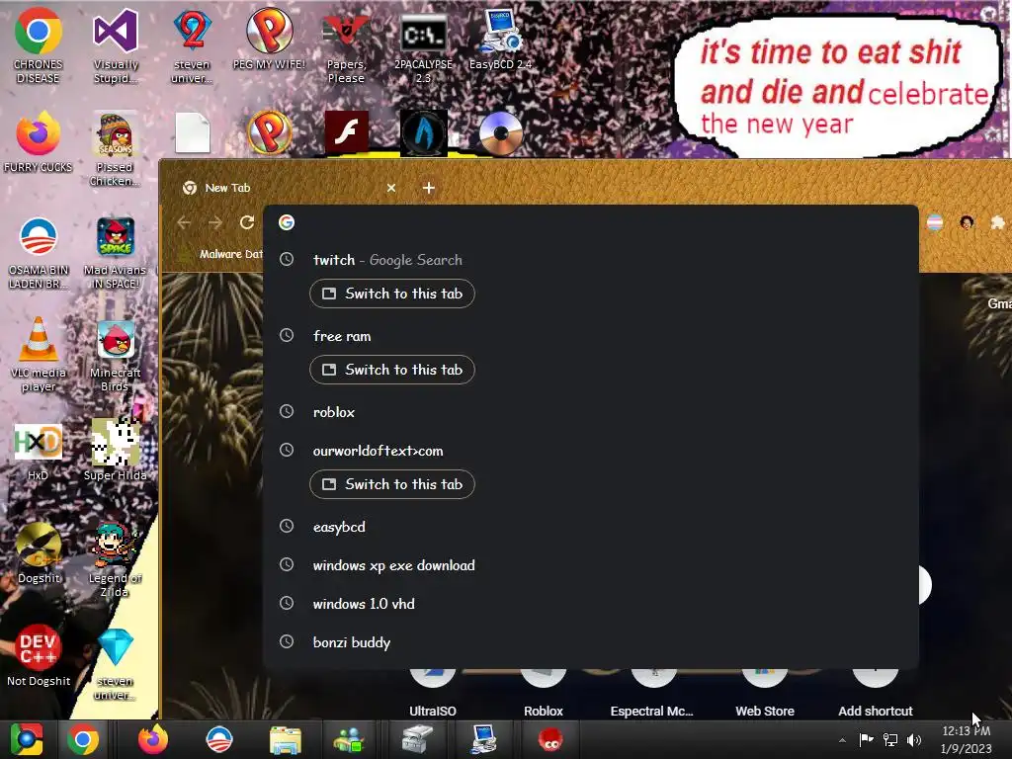The image size is (1012, 759).
Task: Open the CHRONES DISEASE Chrome desktop icon
Action: click(39, 45)
